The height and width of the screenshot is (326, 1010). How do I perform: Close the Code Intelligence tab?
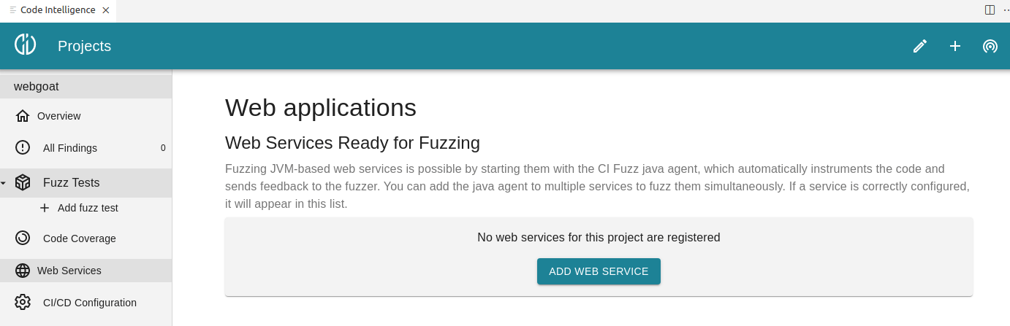tap(106, 10)
